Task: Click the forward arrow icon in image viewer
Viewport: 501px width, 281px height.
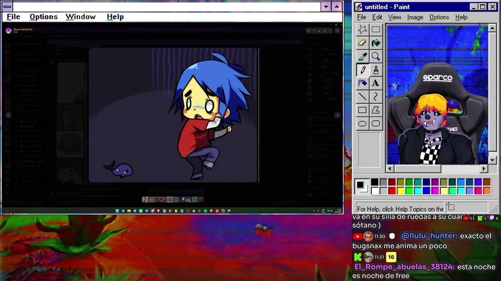Action: pos(314,31)
